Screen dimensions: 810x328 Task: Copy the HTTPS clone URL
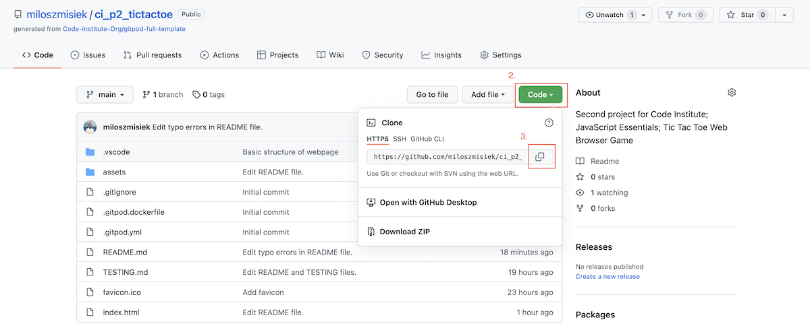pos(540,157)
